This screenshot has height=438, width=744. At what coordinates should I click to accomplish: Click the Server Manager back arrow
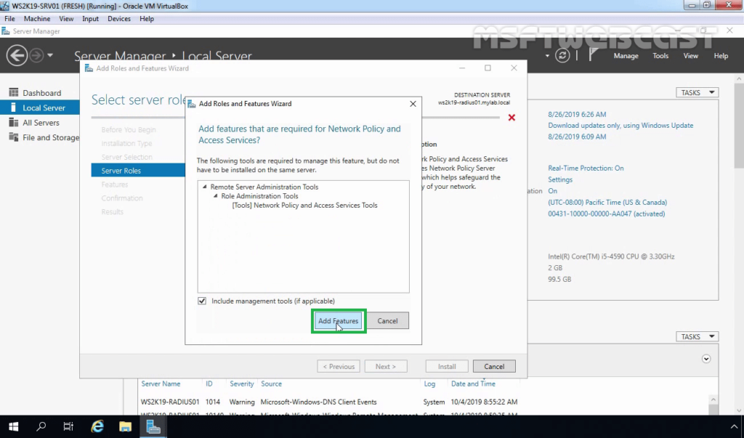(17, 55)
